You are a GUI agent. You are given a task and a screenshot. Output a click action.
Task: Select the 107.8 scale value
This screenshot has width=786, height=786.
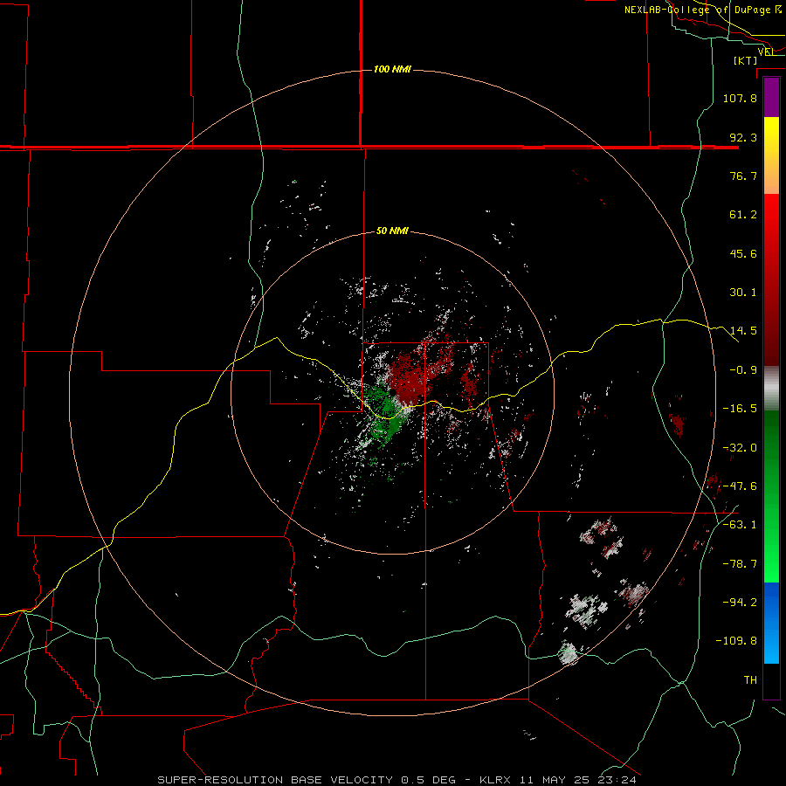pyautogui.click(x=740, y=98)
